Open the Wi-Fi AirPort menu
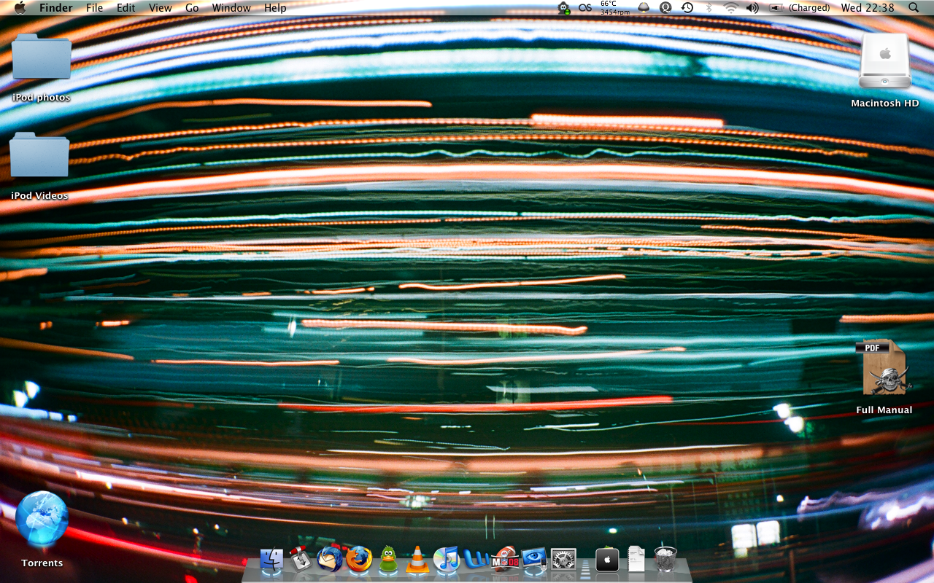The height and width of the screenshot is (583, 934). [x=730, y=8]
